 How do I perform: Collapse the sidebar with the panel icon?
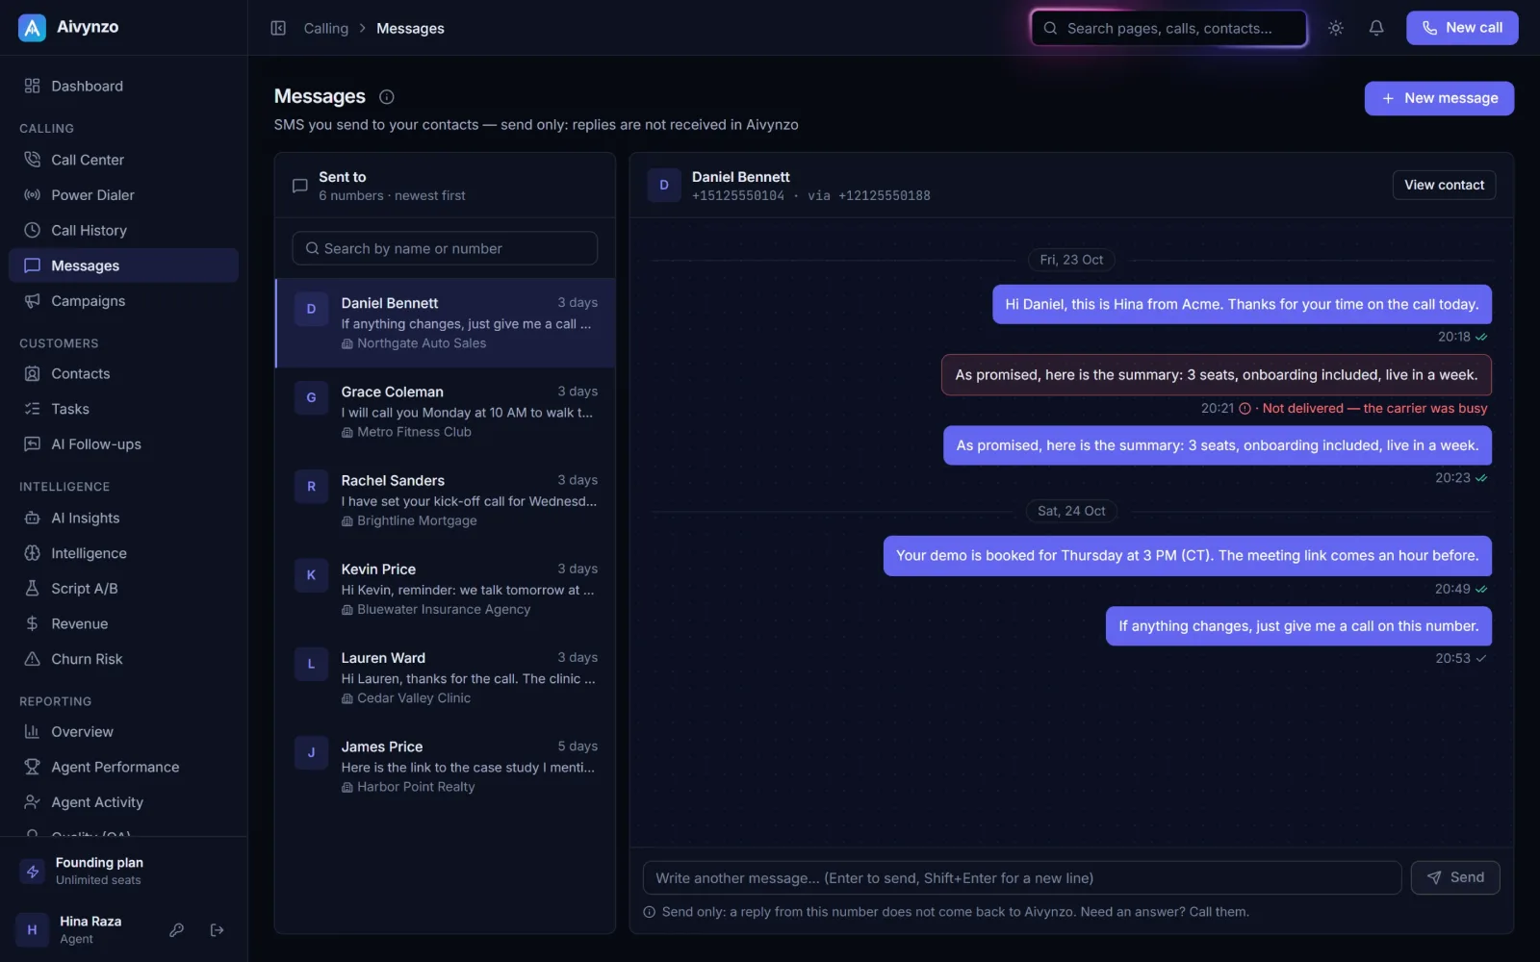pos(278,28)
